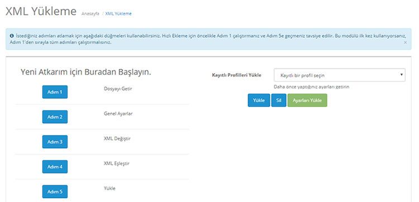Jump to Adım 4
The height and width of the screenshot is (202, 419).
55,167
